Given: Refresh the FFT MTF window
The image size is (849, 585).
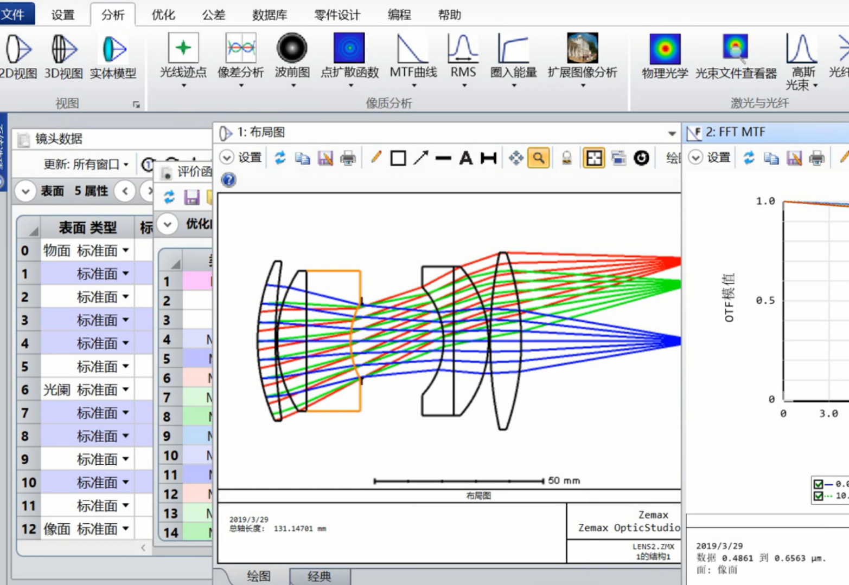Looking at the screenshot, I should (749, 158).
